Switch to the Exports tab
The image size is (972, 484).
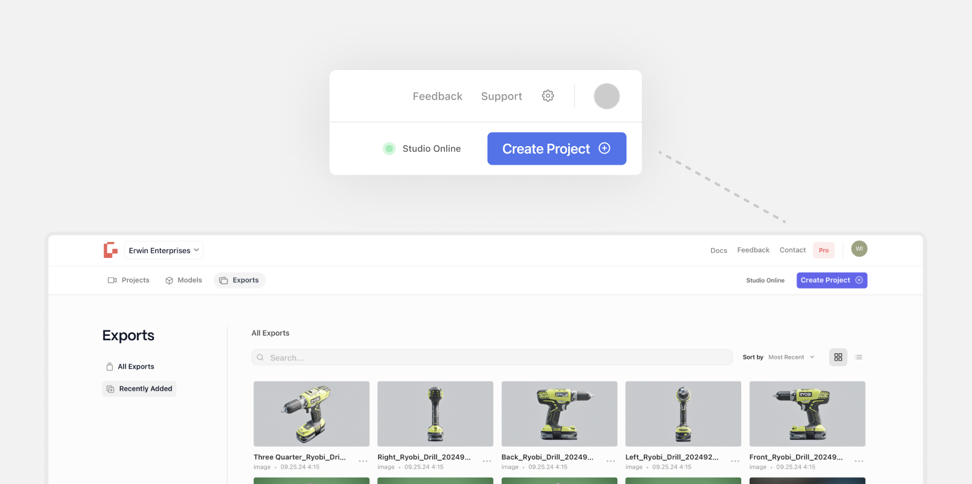pos(239,280)
